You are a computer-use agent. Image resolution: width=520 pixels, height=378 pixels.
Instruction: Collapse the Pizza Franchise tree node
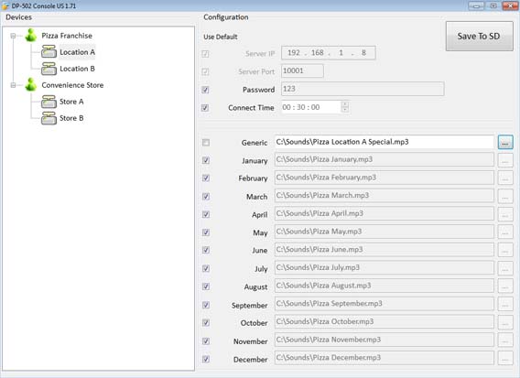point(13,36)
